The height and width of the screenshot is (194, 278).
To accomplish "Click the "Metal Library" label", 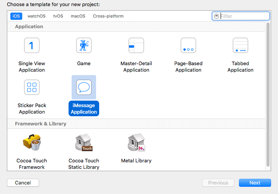I will [136, 160].
